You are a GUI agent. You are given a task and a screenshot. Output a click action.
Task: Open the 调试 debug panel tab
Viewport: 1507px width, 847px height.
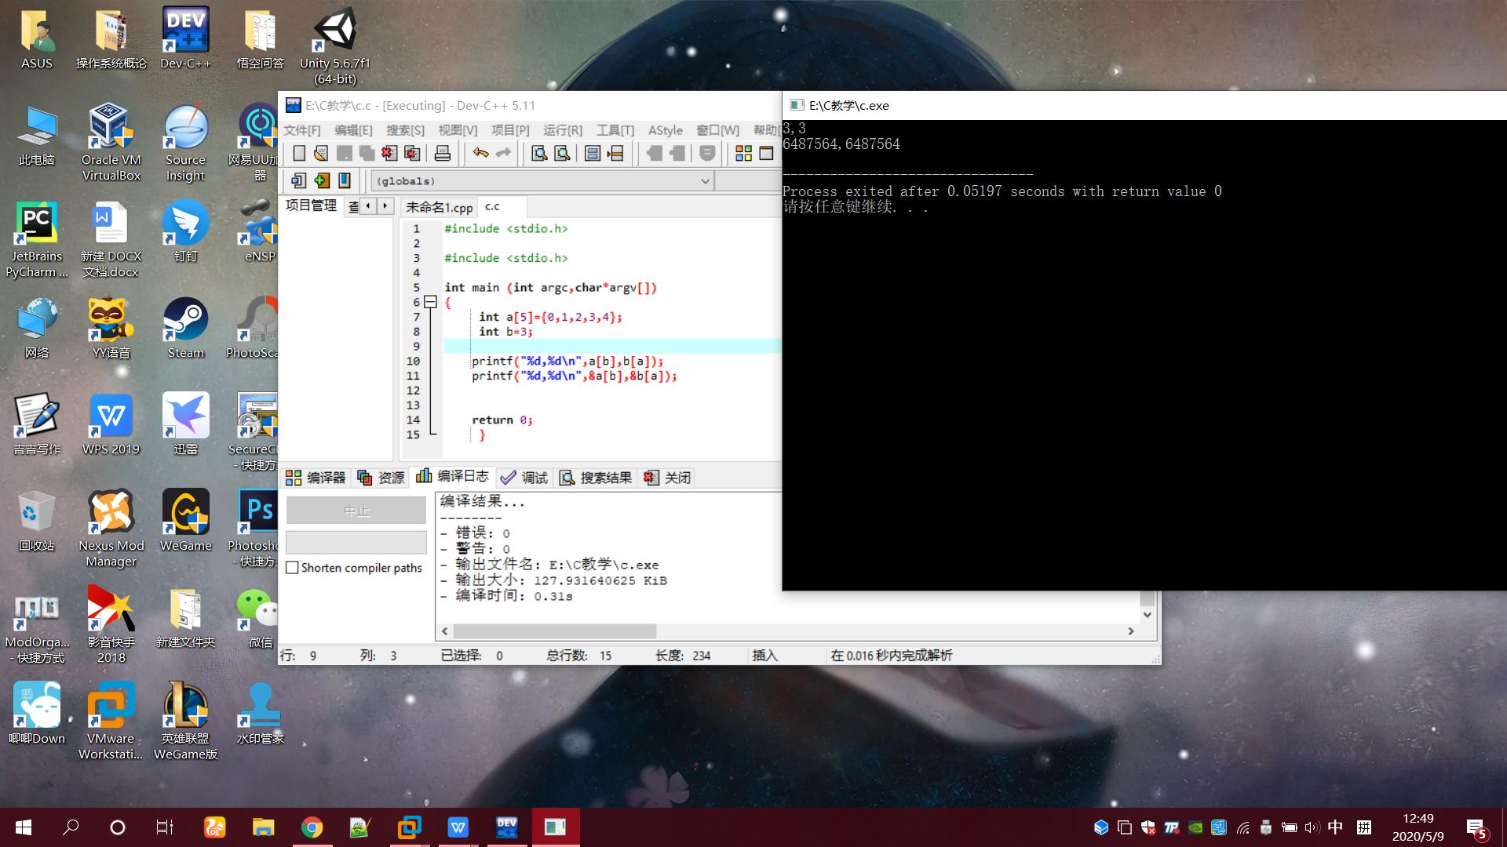(x=525, y=478)
